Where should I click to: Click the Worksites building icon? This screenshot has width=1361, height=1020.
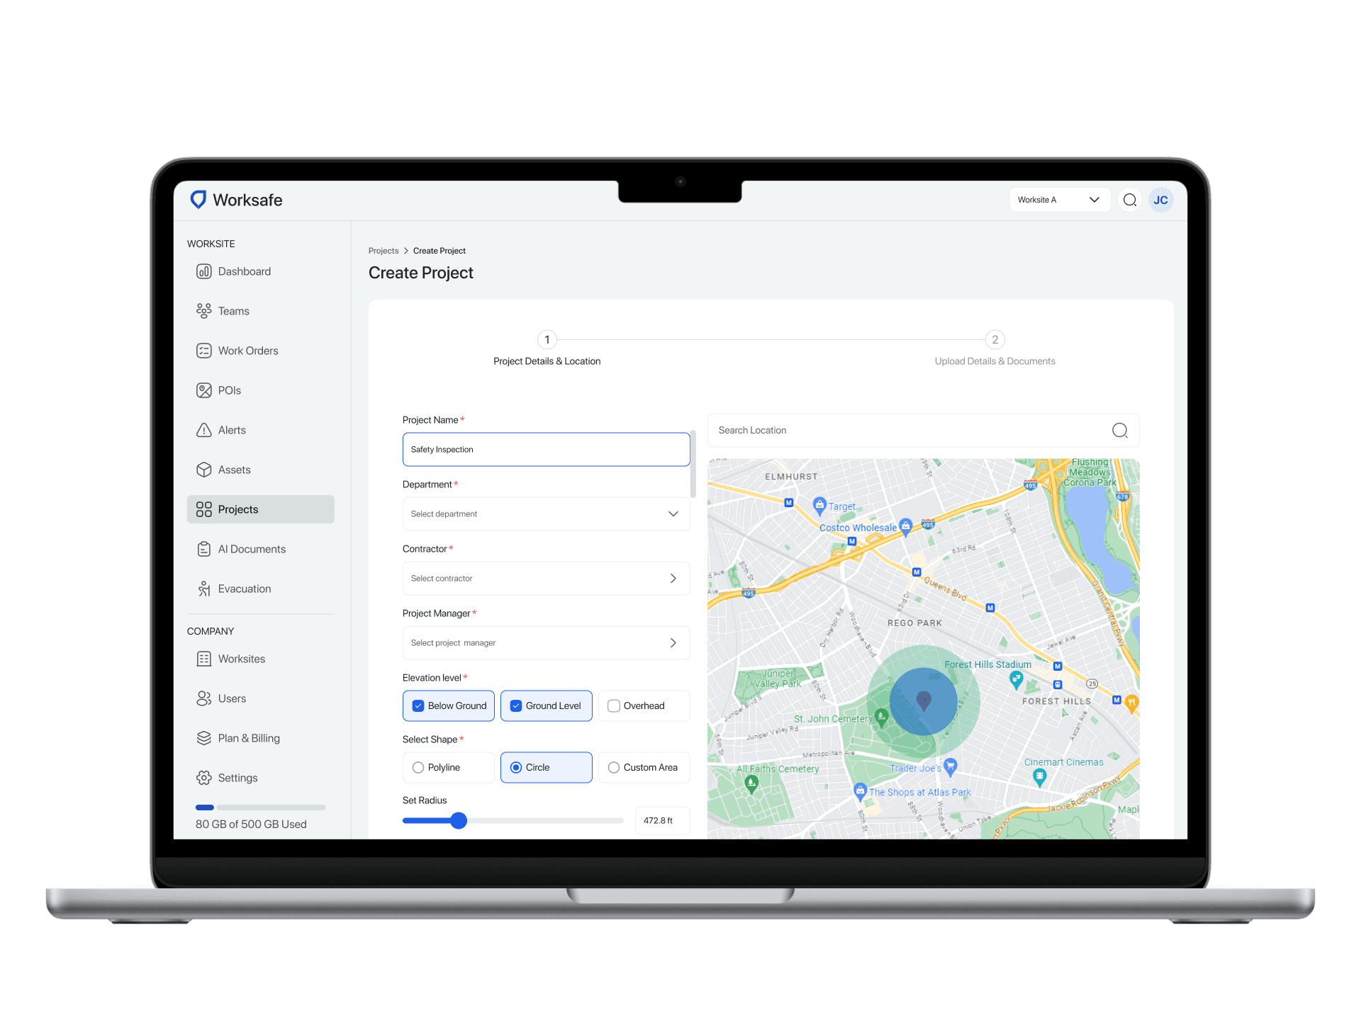pos(204,659)
